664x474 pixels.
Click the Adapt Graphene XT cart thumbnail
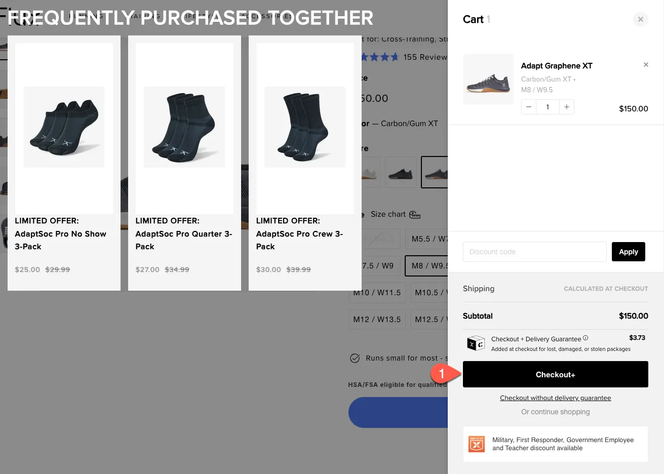pyautogui.click(x=488, y=80)
